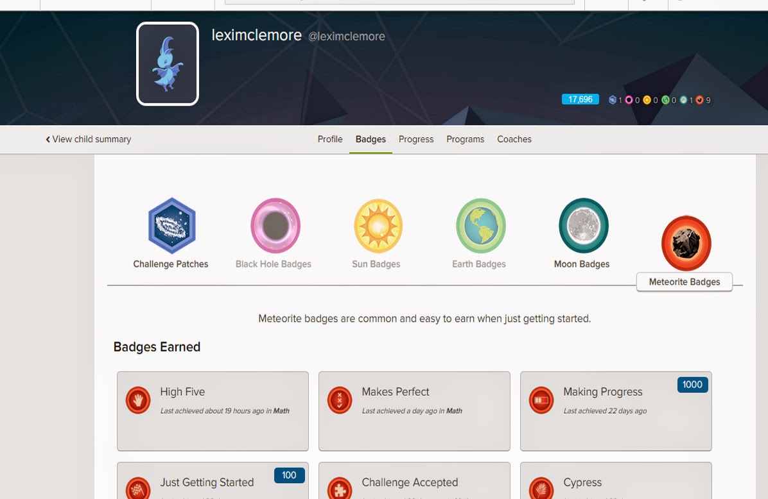Click 'Last achieved 22 days ago' text
Screen dimensions: 768x499
(x=605, y=411)
